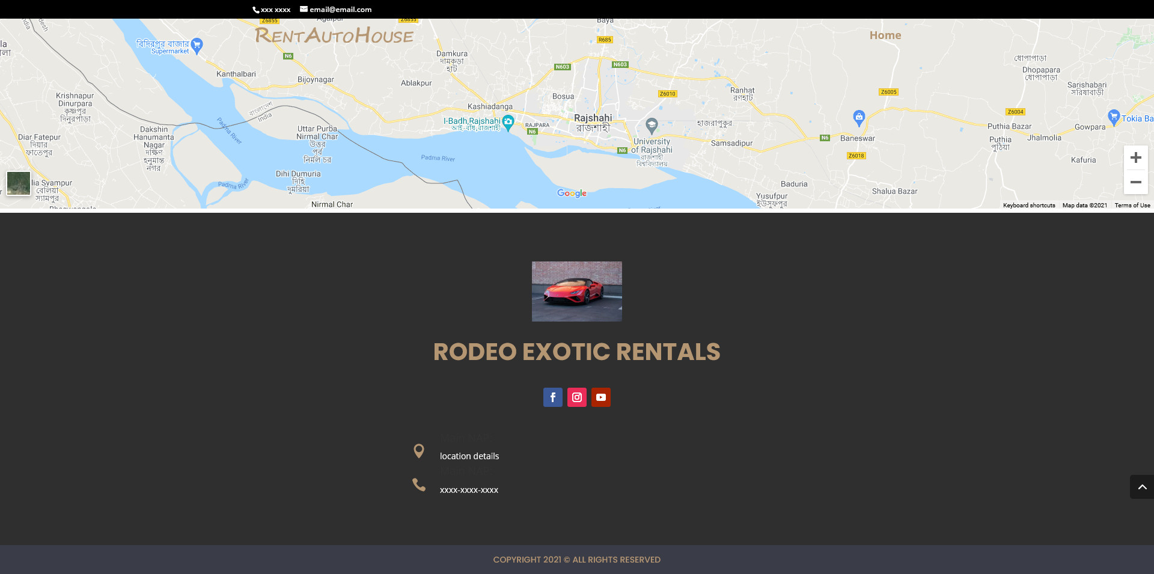Click the map zoom in plus button
The width and height of the screenshot is (1154, 574).
(x=1136, y=157)
